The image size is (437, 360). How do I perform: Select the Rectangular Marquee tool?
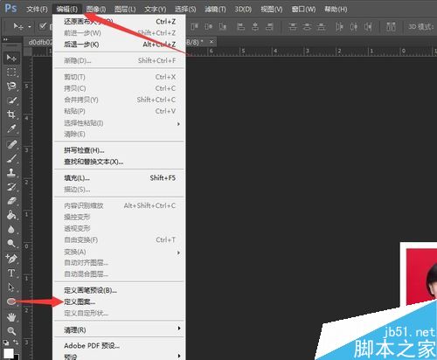(x=11, y=72)
